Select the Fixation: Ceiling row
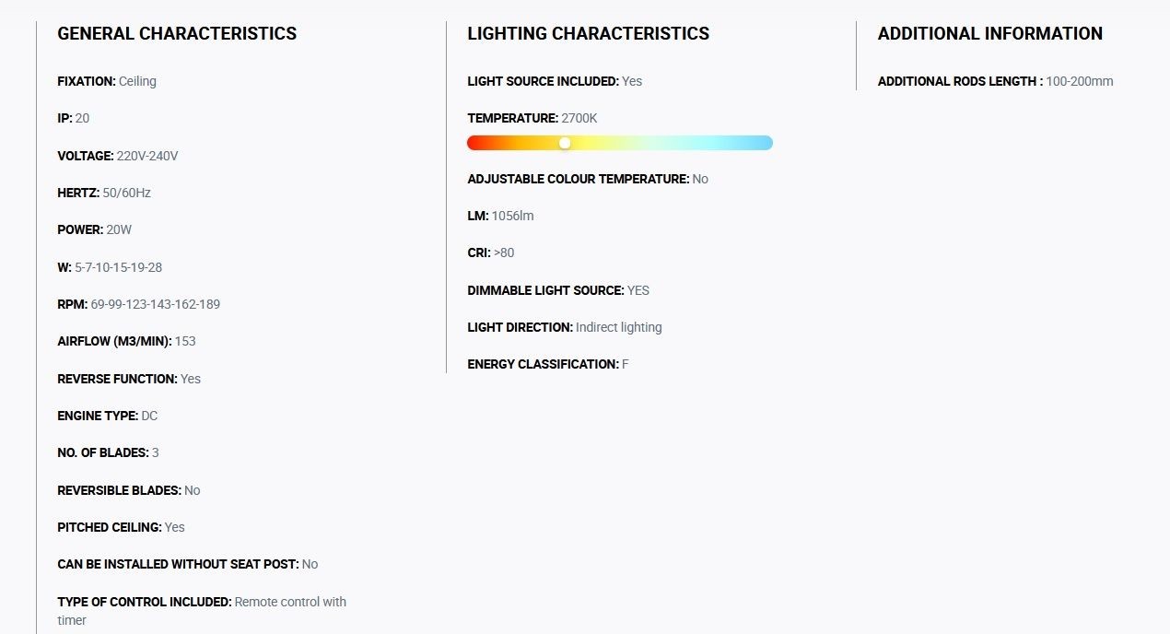1170x634 pixels. tap(107, 81)
